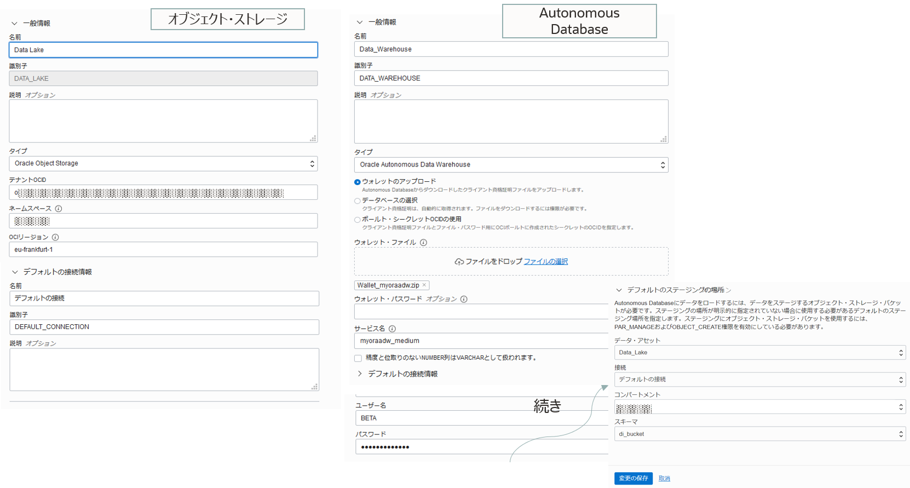Open the Data_Lake data asset dropdown

point(759,353)
